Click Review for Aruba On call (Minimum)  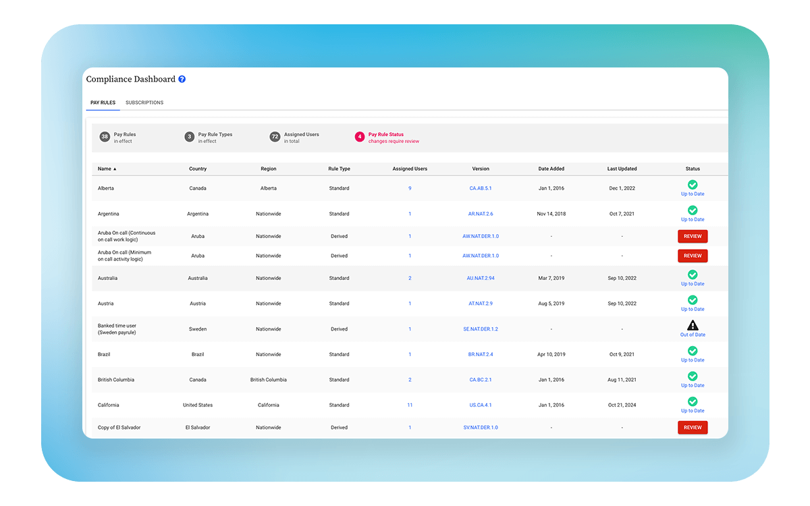click(x=693, y=256)
